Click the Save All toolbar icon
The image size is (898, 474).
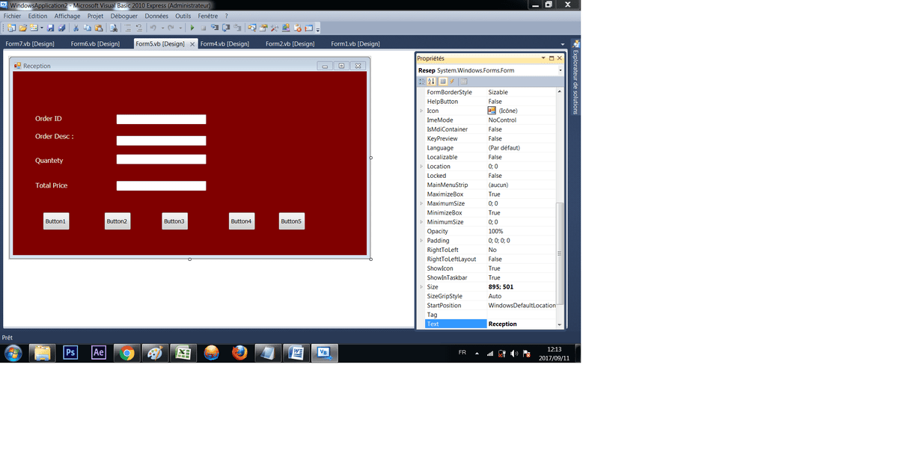coord(61,28)
